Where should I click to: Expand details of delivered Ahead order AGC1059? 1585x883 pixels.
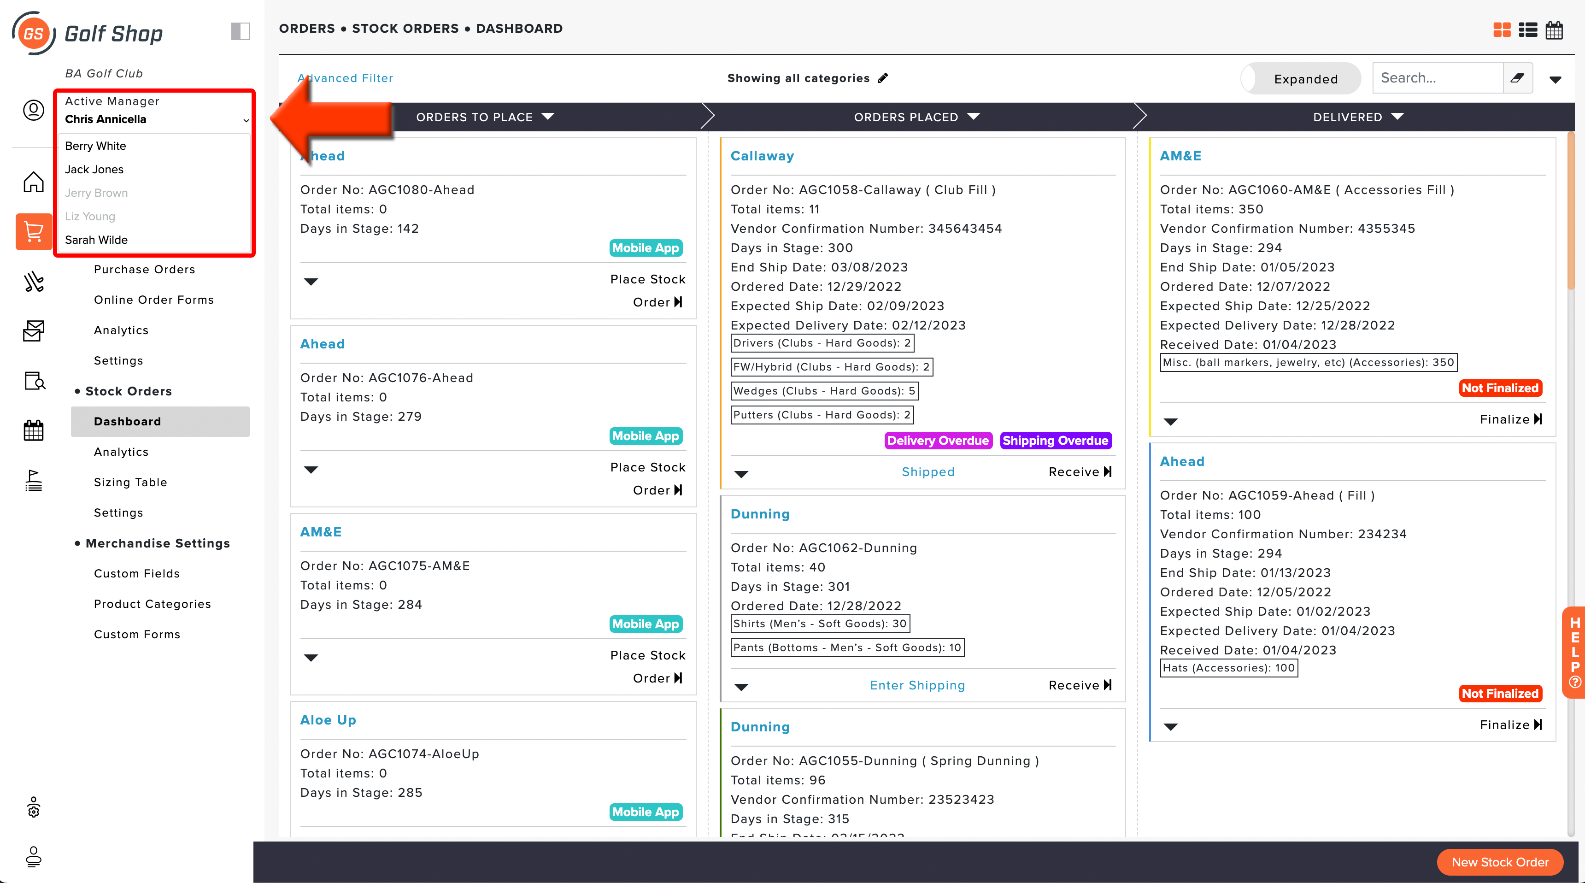1171,727
